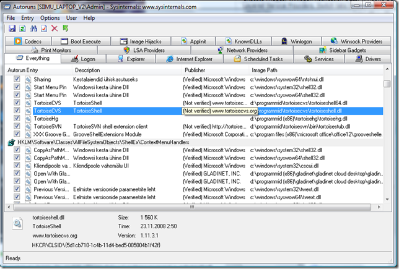Uncheck the TortoiseHg entry checkbox

point(17,118)
